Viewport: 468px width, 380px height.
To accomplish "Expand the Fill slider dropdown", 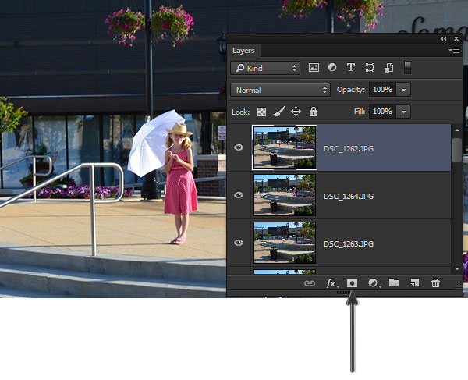I will 403,112.
